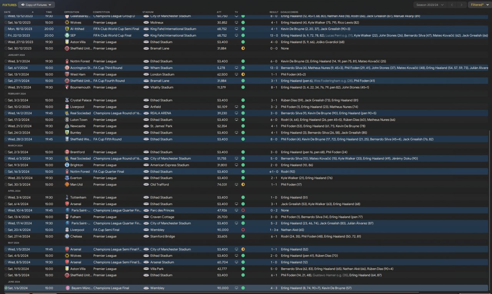
Task: Tick the checkbox for the Chelsea fixture
Action: pyautogui.click(x=6, y=236)
